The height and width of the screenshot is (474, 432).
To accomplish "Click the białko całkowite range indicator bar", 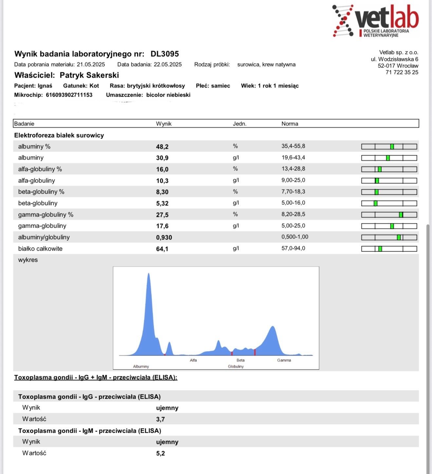I will coord(389,249).
